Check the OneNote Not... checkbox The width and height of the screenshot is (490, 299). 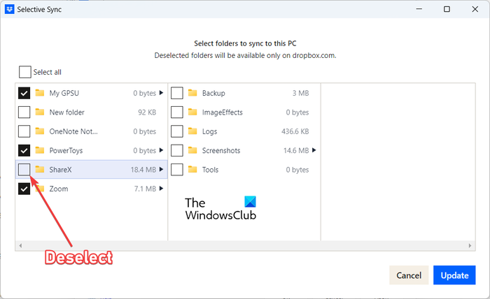tap(24, 131)
